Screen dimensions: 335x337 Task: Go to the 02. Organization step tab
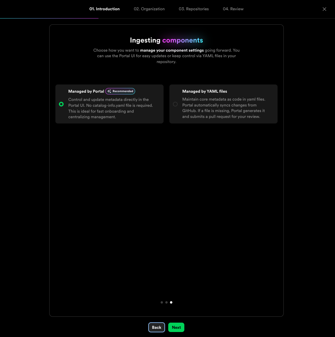[x=149, y=9]
